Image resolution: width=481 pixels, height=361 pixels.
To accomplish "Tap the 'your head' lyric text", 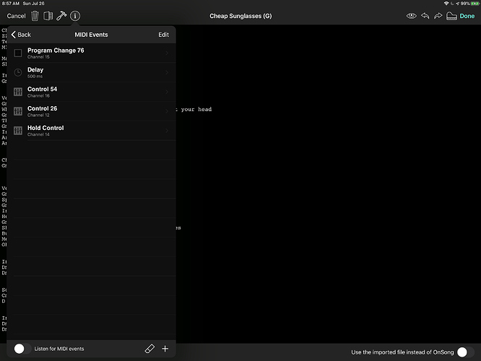I will [x=196, y=109].
